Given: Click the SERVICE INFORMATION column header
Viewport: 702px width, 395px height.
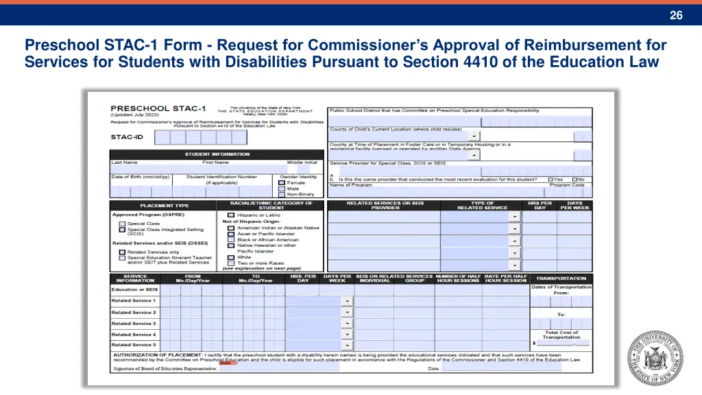Looking at the screenshot, I should tap(135, 278).
